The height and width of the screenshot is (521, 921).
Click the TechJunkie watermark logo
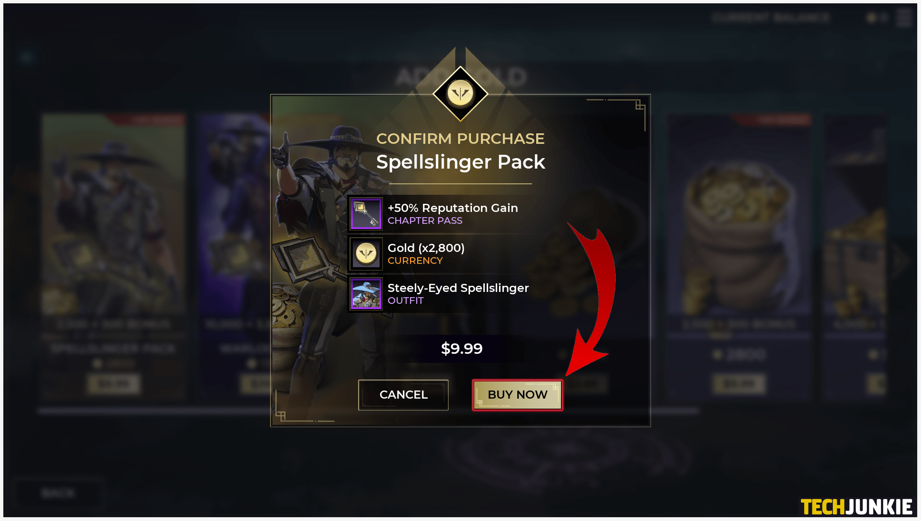[856, 507]
